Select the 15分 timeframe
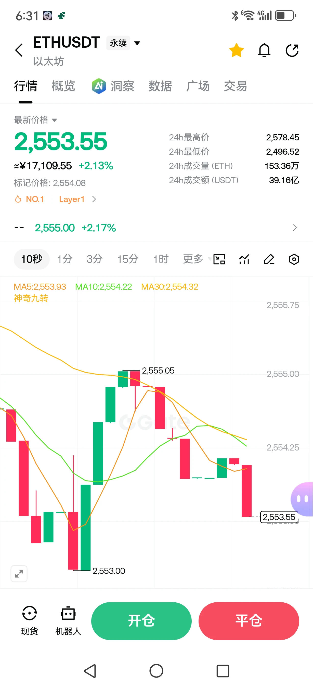Screen dimensions: 313x688 point(128,259)
